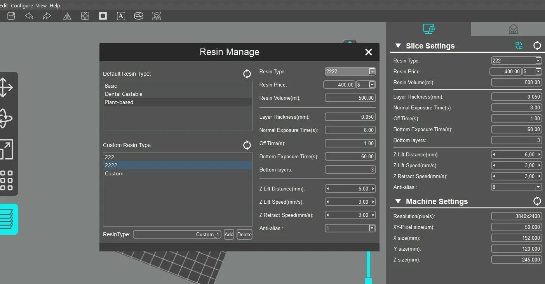Click the Undo arrow icon
The height and width of the screenshot is (284, 545).
[29, 16]
